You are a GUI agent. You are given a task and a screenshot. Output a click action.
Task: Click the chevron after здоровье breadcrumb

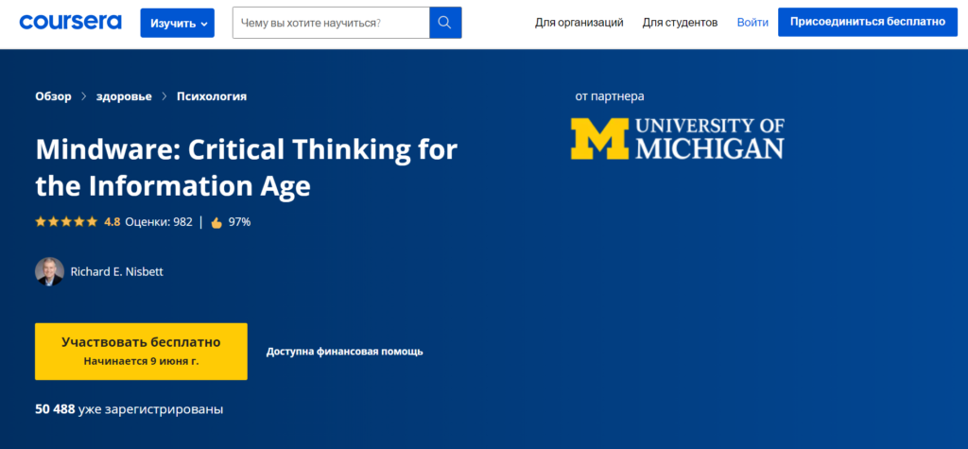(164, 96)
